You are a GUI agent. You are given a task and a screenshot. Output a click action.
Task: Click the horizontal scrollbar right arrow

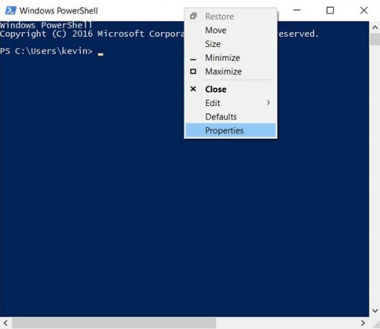362,323
